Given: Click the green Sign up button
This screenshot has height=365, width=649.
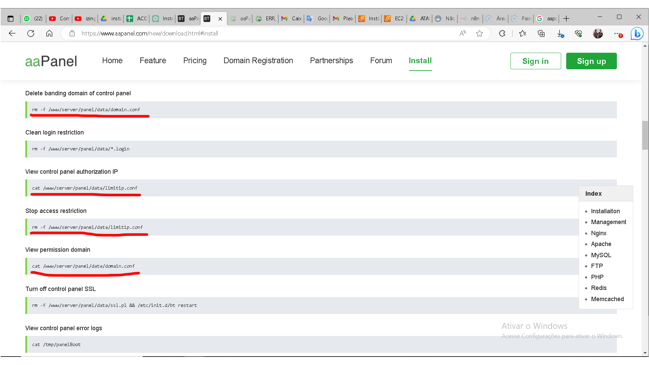Looking at the screenshot, I should click(x=591, y=61).
